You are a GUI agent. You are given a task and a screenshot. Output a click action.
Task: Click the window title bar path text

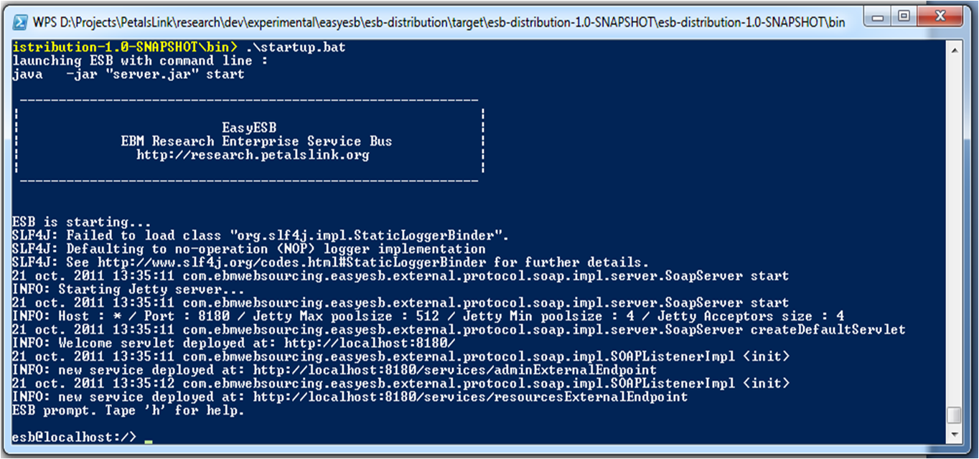(x=439, y=22)
